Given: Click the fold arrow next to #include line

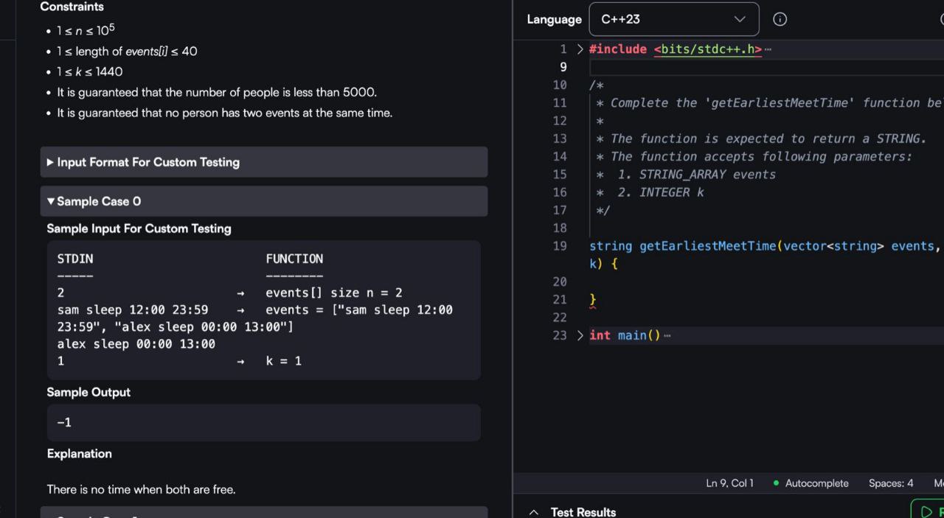Looking at the screenshot, I should 580,49.
